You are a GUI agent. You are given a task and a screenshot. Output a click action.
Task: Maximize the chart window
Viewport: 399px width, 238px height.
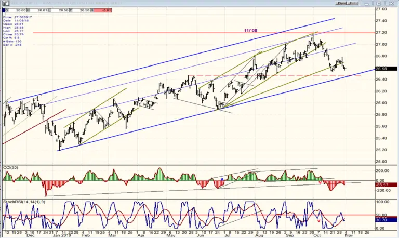(379, 3)
